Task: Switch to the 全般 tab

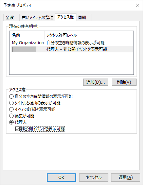Action: tap(11, 18)
